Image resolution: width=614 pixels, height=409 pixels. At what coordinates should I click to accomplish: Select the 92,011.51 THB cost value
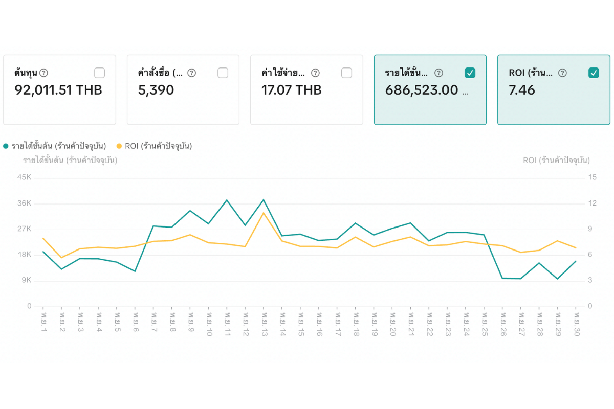[58, 90]
